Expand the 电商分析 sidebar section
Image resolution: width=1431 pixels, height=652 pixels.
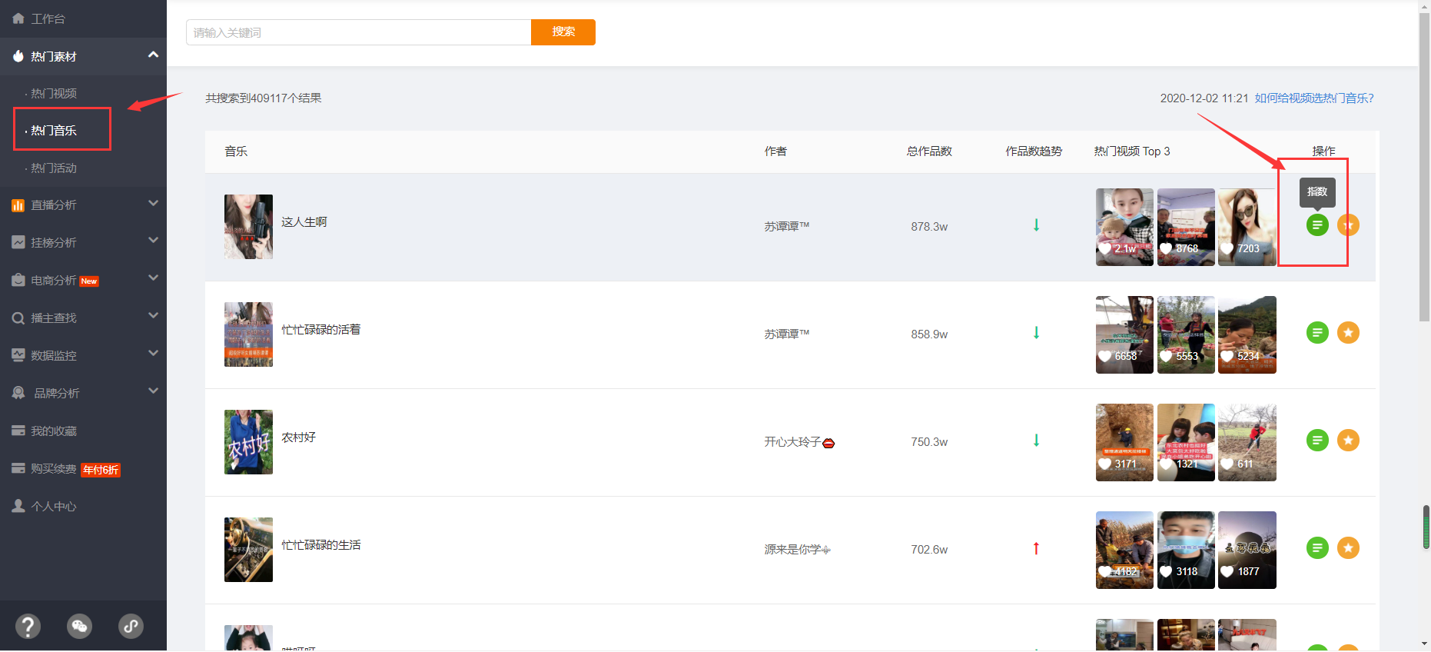(x=153, y=279)
